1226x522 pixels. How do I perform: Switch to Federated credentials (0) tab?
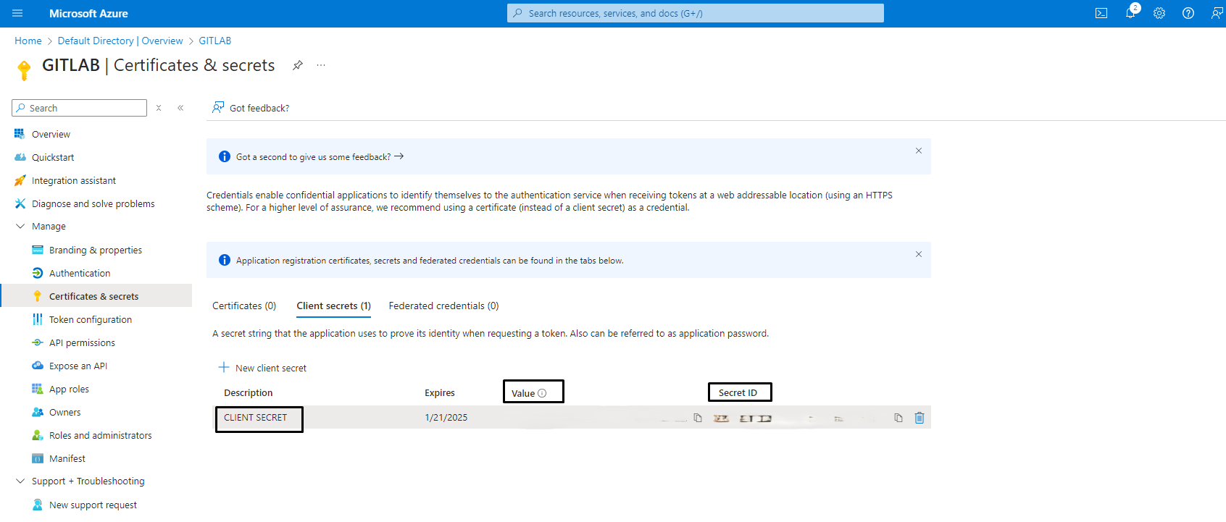443,306
